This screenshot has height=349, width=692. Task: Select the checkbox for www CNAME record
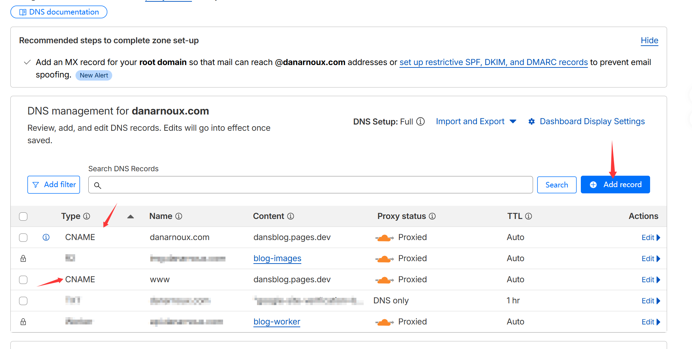tap(23, 280)
